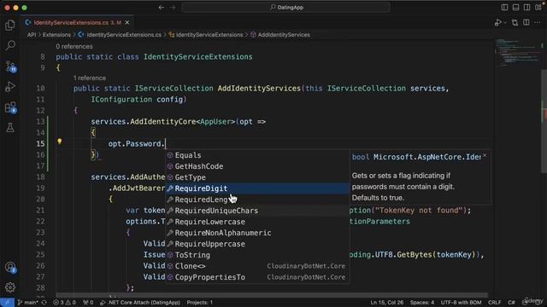Select Equals in the suggestion list

pos(257,155)
